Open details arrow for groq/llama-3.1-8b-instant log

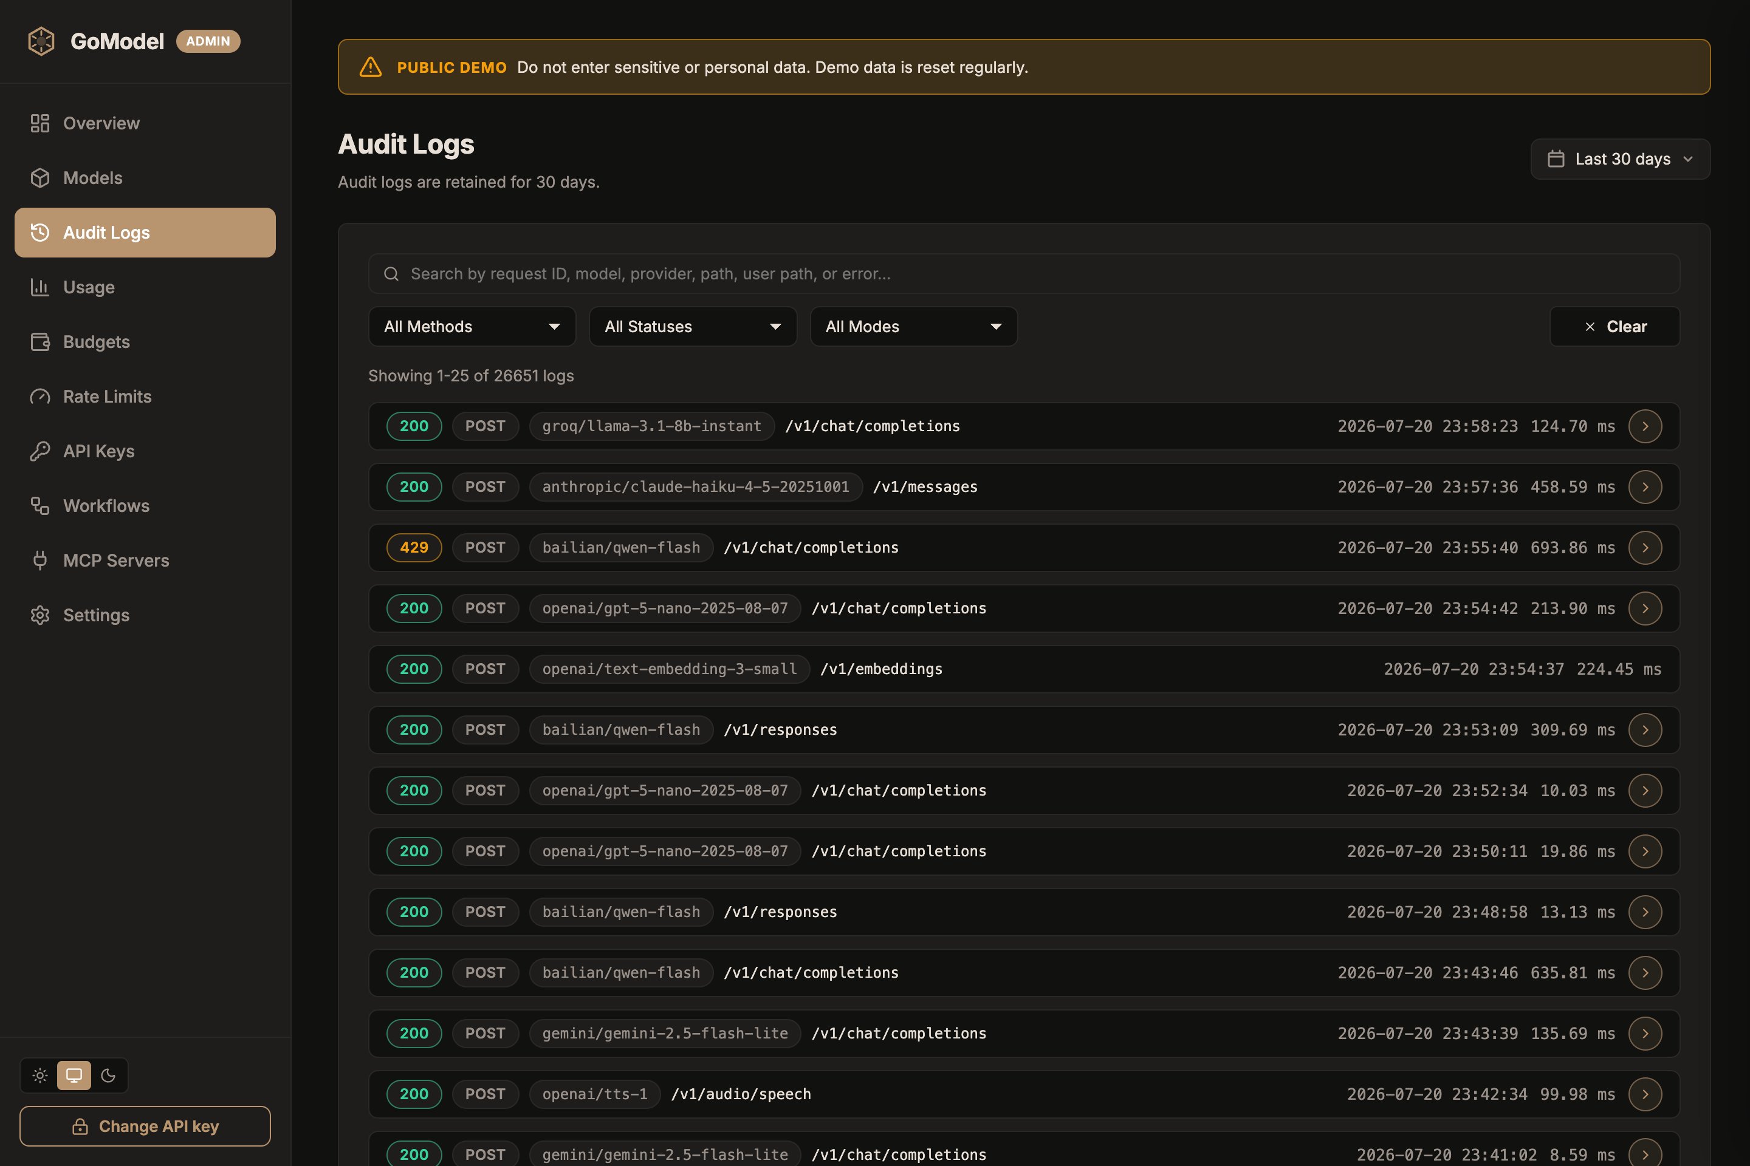1645,426
